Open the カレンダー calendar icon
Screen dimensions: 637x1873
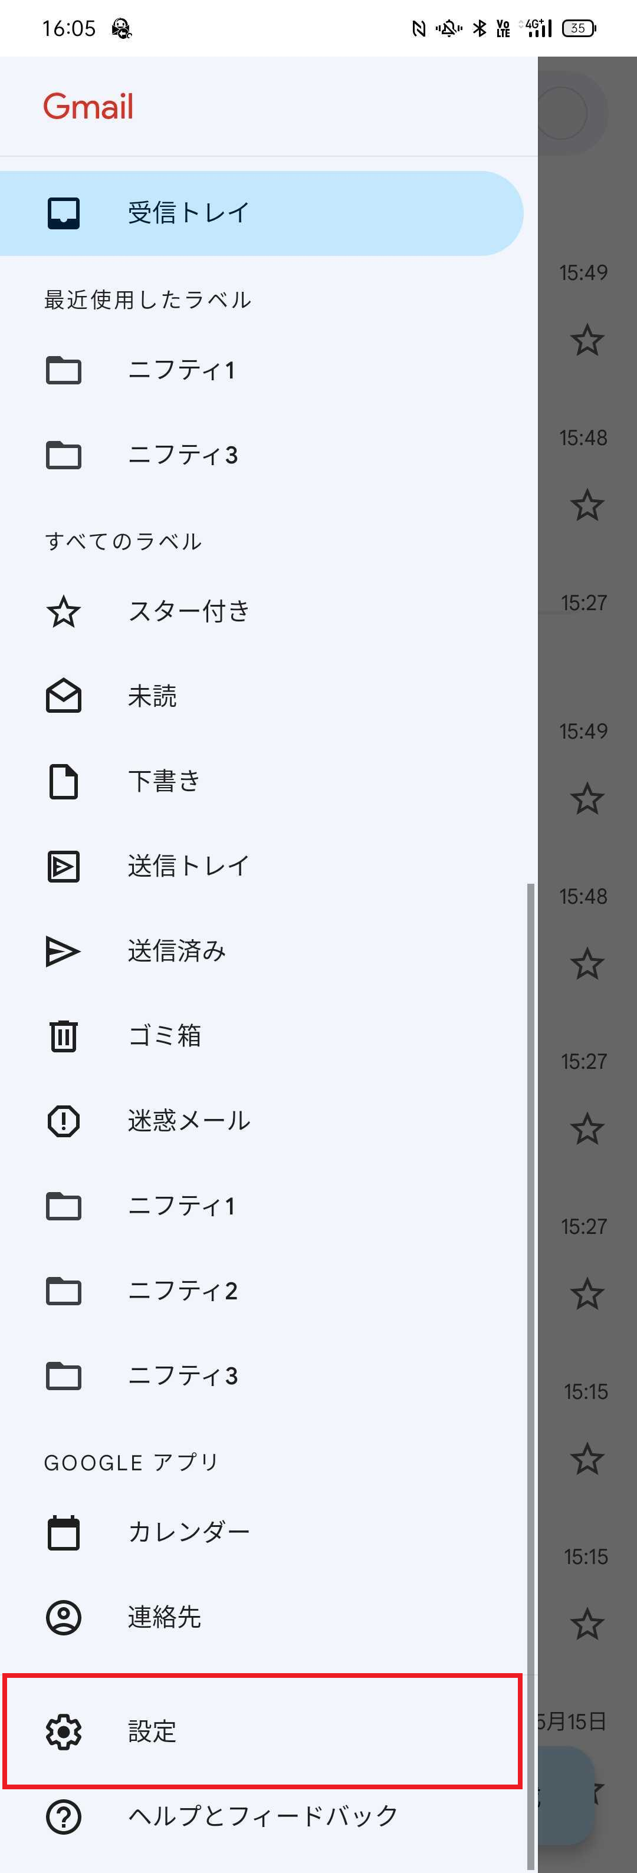click(63, 1533)
